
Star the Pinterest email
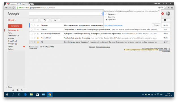35,25
